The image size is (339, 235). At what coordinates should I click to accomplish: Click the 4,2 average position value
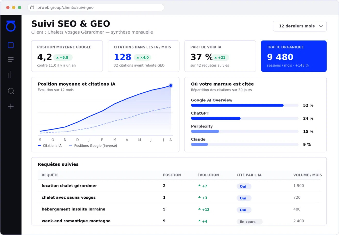click(x=45, y=57)
